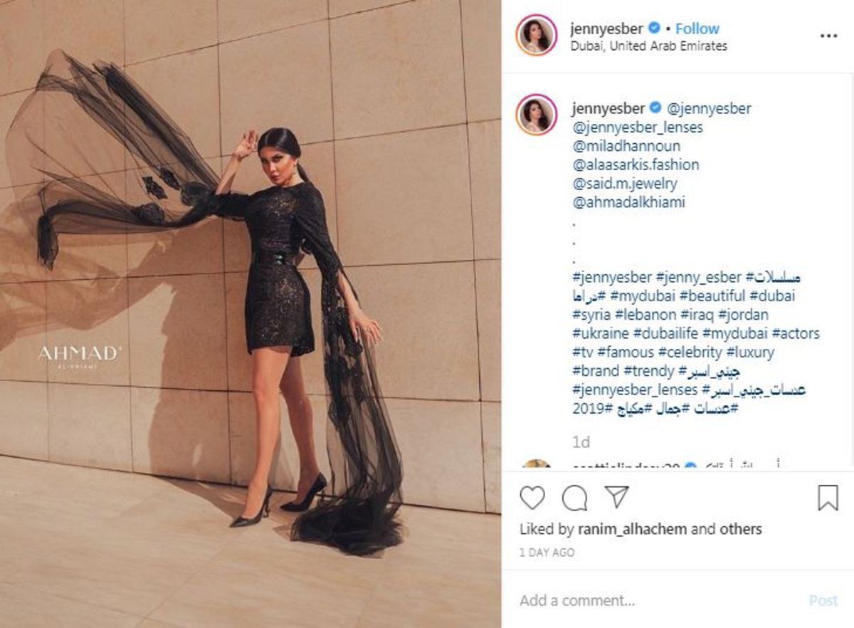Open the fashion photo of woman
Image resolution: width=854 pixels, height=628 pixels.
(251, 314)
